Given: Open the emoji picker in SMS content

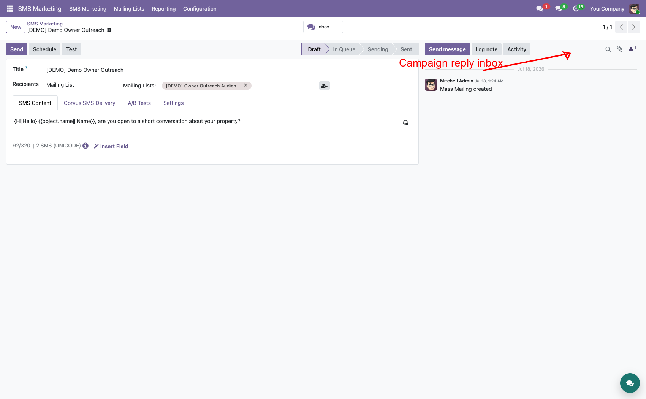Looking at the screenshot, I should click(x=405, y=123).
